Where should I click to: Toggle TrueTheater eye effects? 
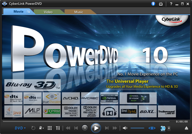click(152, 128)
